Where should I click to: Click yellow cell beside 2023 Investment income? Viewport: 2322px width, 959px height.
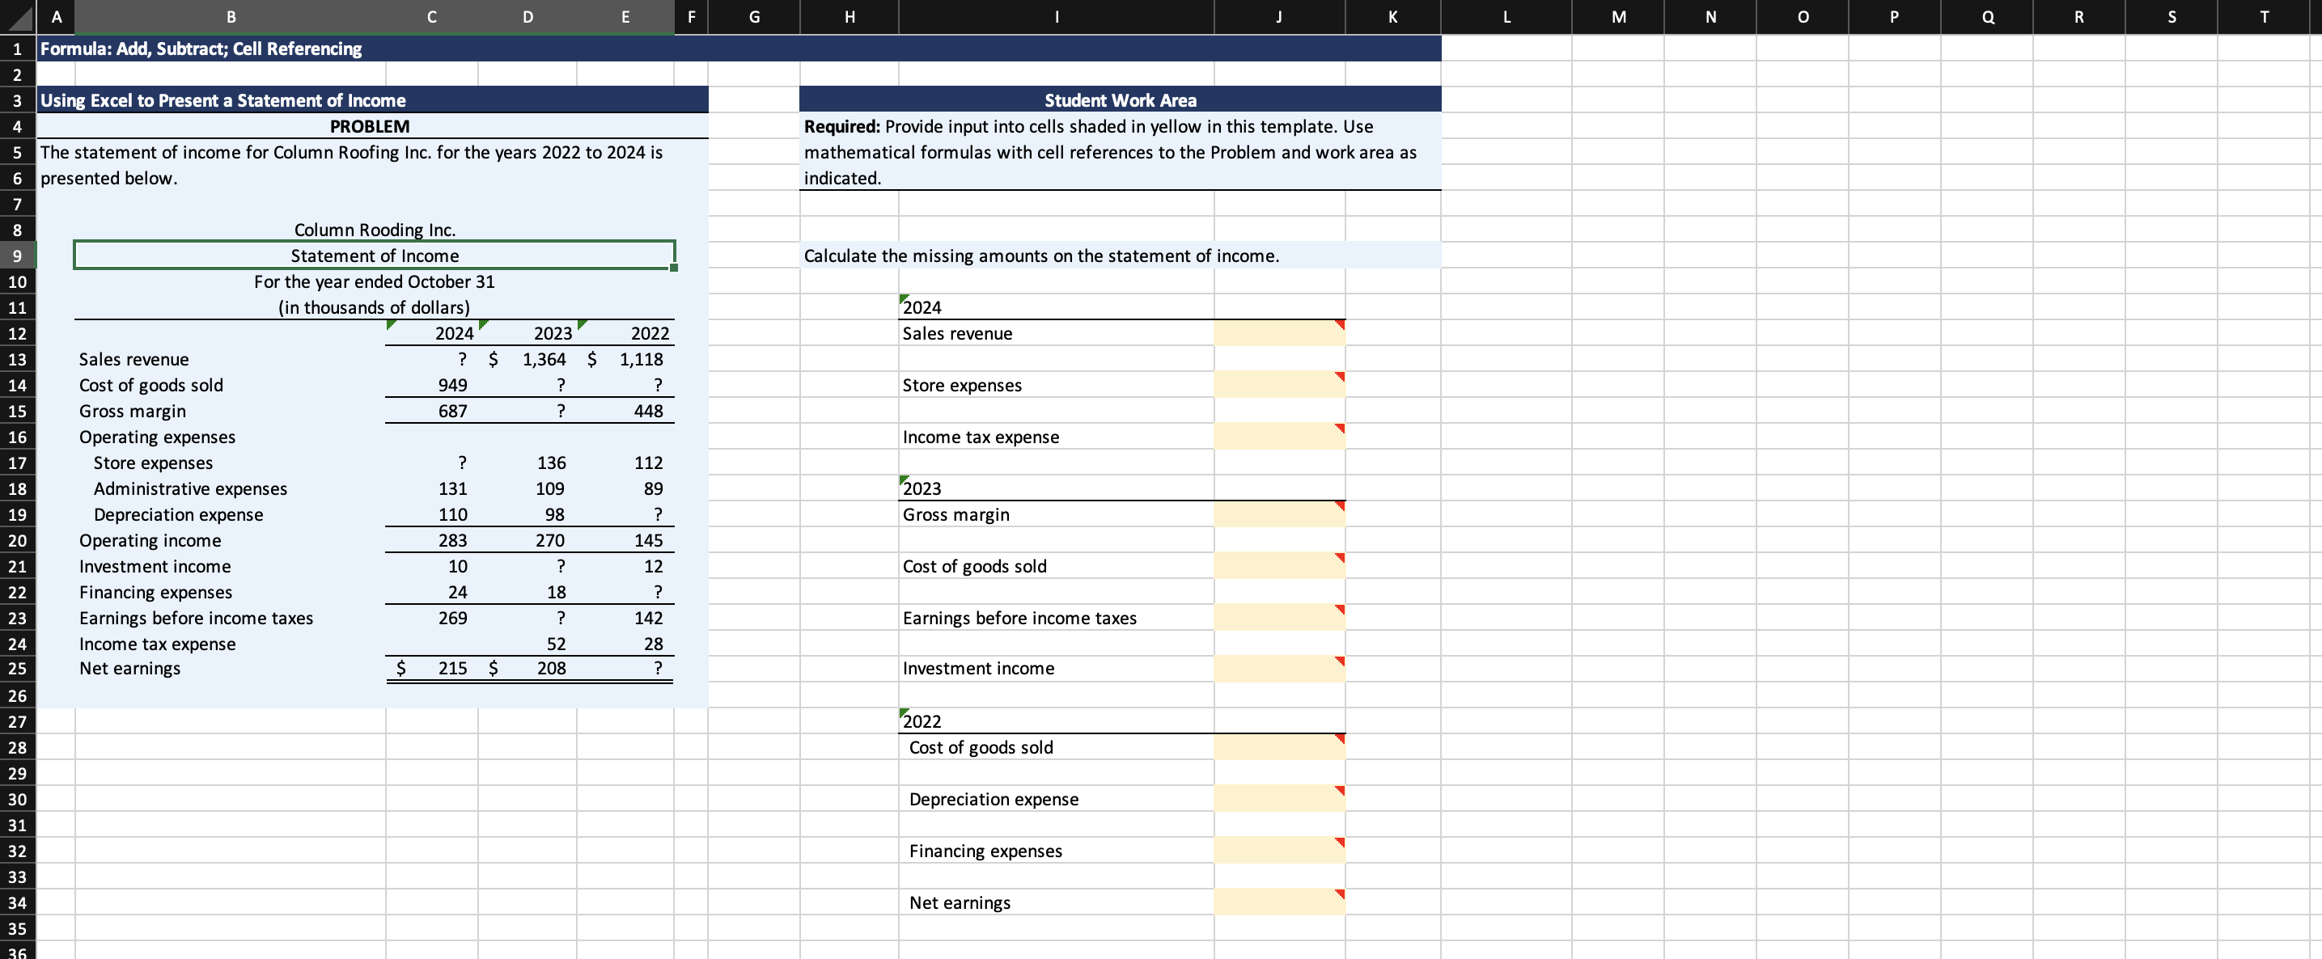pos(1278,668)
